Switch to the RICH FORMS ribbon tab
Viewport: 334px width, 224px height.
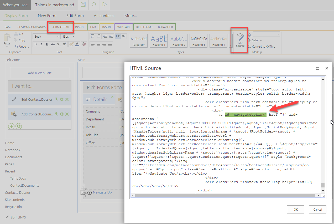[144, 27]
